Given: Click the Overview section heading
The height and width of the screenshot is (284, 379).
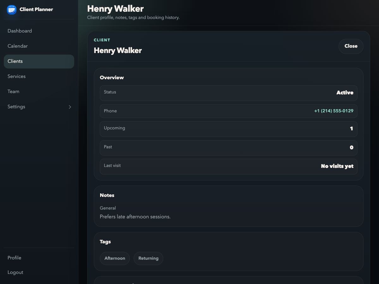Looking at the screenshot, I should (112, 78).
